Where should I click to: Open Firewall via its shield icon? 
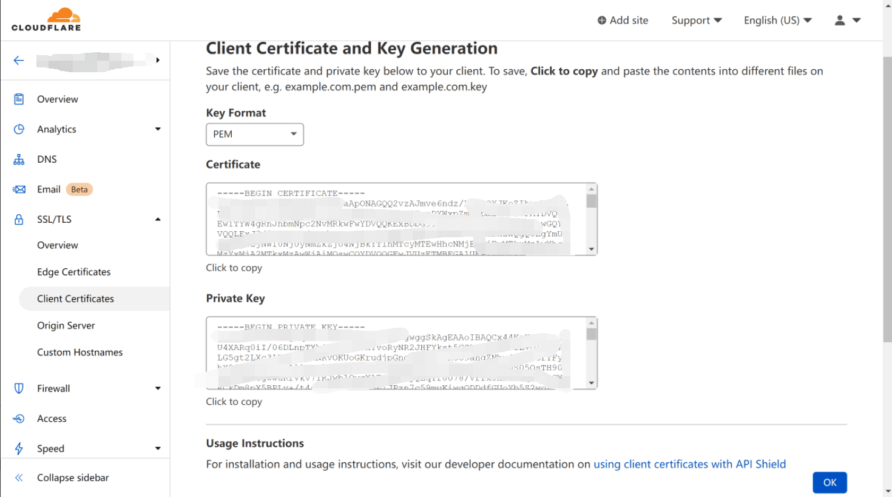pos(18,388)
